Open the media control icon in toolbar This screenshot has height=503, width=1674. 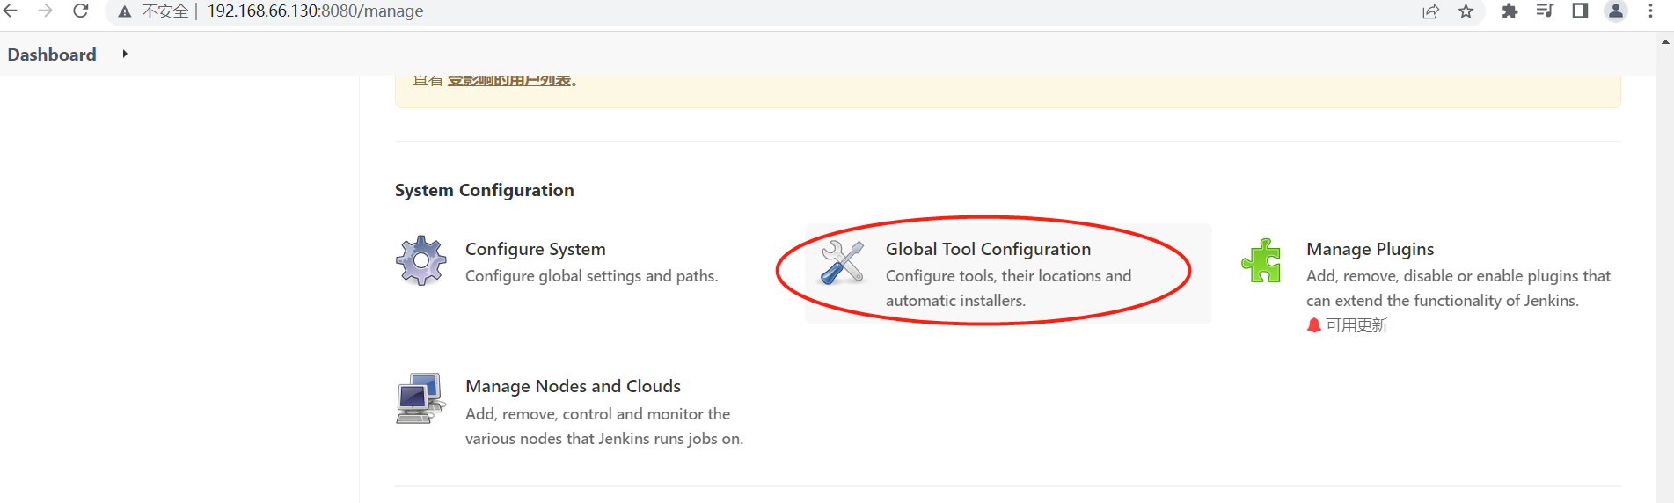click(x=1545, y=11)
